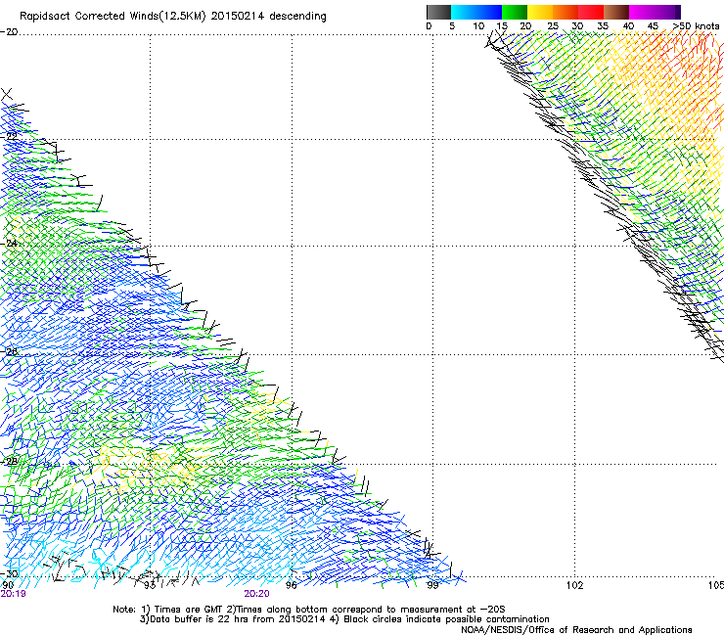Click the latitude label '-28'
Image resolution: width=724 pixels, height=636 pixels.
coord(9,461)
